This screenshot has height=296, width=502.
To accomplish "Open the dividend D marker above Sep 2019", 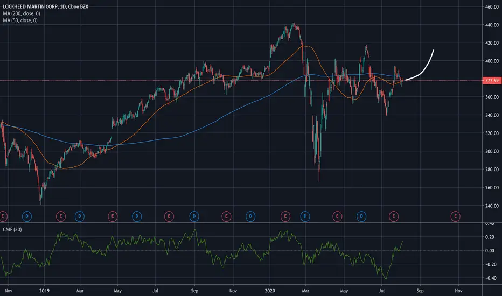I will 194,216.
